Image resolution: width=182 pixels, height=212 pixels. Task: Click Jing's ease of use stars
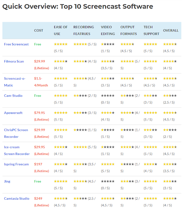pos(61,181)
